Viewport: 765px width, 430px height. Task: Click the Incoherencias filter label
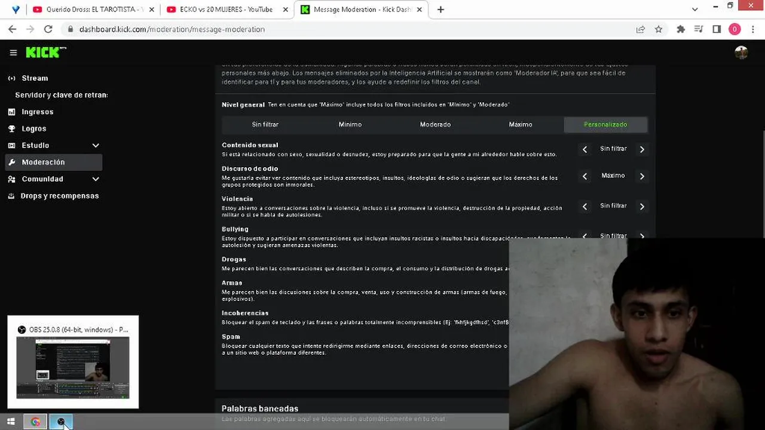(245, 313)
